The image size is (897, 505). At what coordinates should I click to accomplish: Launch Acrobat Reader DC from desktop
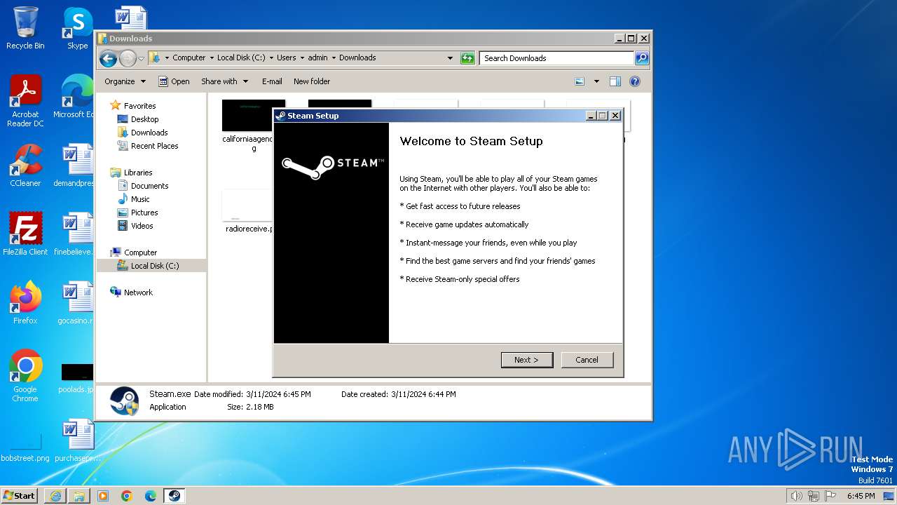[25, 102]
